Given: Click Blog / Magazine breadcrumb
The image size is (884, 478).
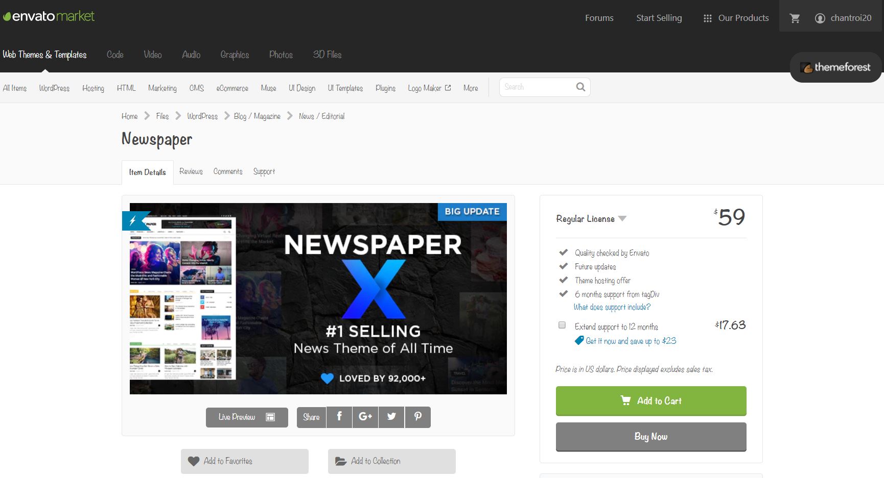Looking at the screenshot, I should (x=257, y=116).
